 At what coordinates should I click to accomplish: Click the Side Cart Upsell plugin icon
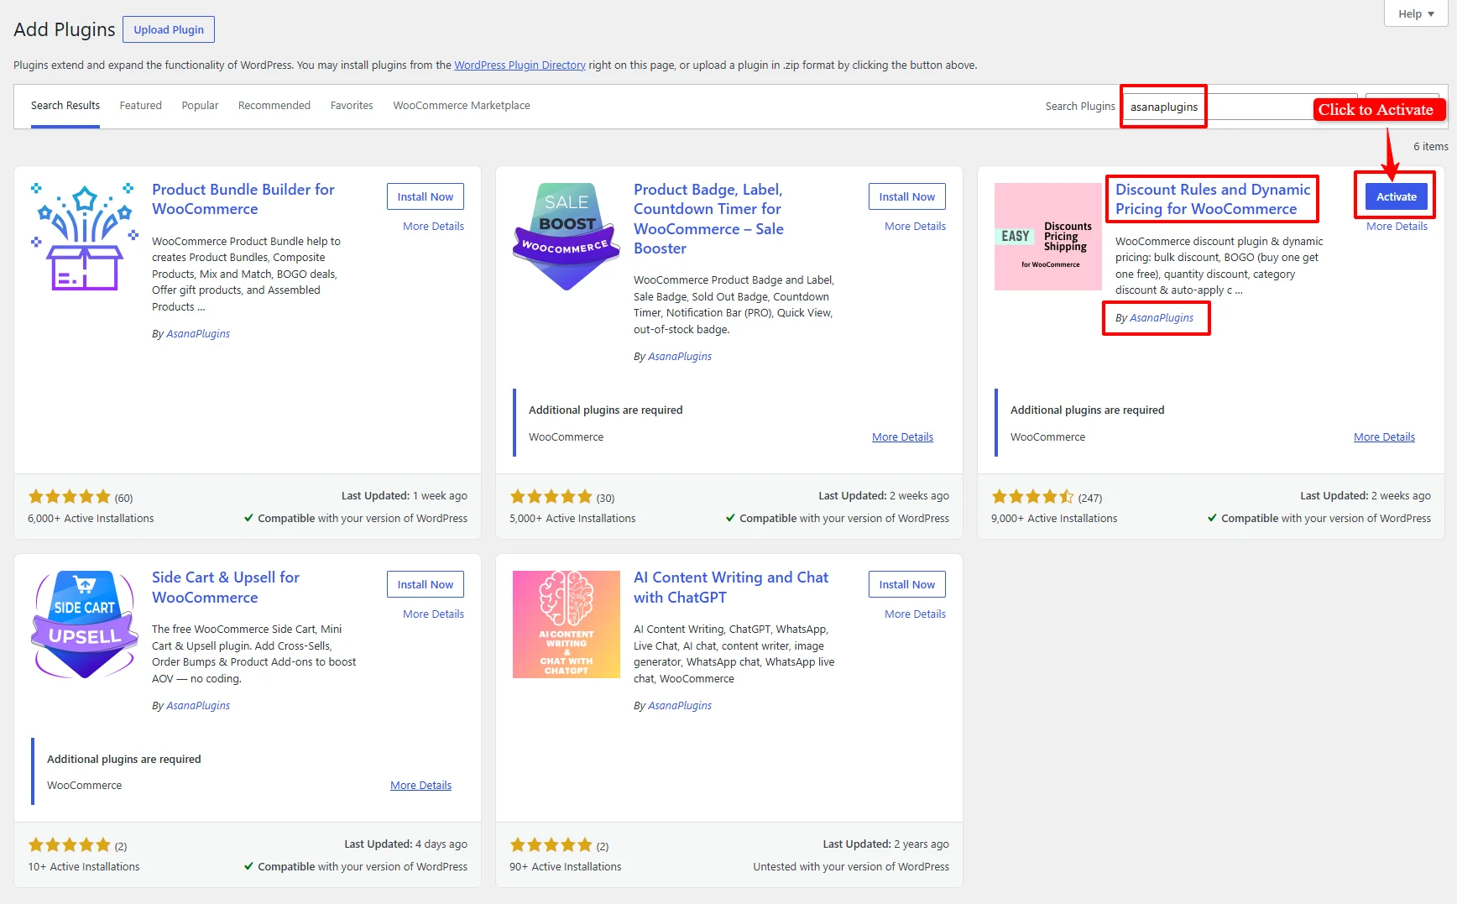tap(85, 624)
